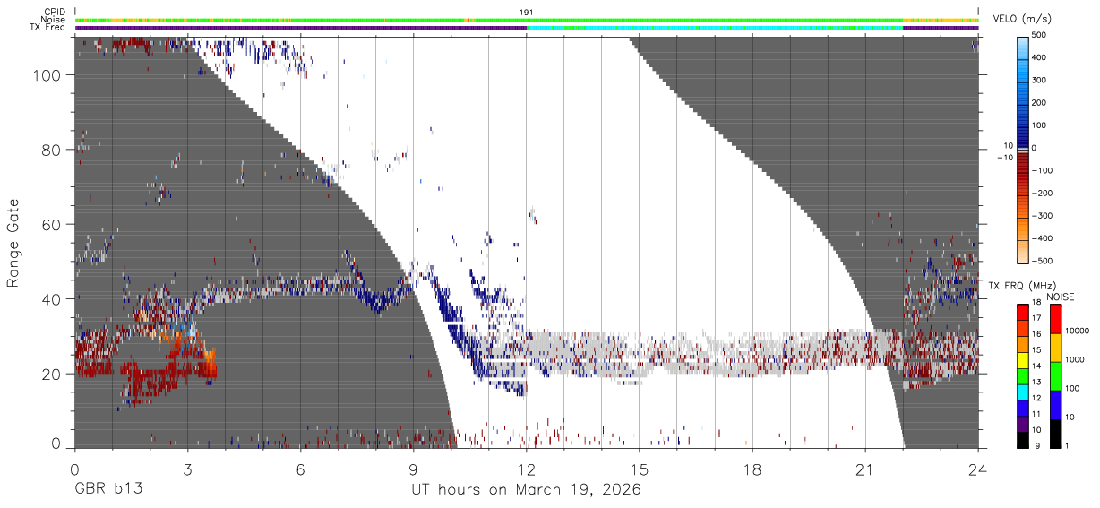
Task: Click the 'TX Freq' row label
Action: click(x=49, y=28)
